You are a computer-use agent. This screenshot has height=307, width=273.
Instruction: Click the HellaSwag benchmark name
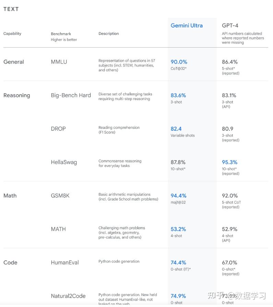click(64, 162)
